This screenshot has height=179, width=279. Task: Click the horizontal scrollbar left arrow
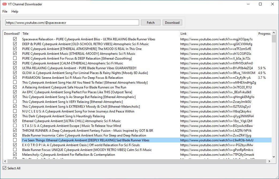(5, 161)
